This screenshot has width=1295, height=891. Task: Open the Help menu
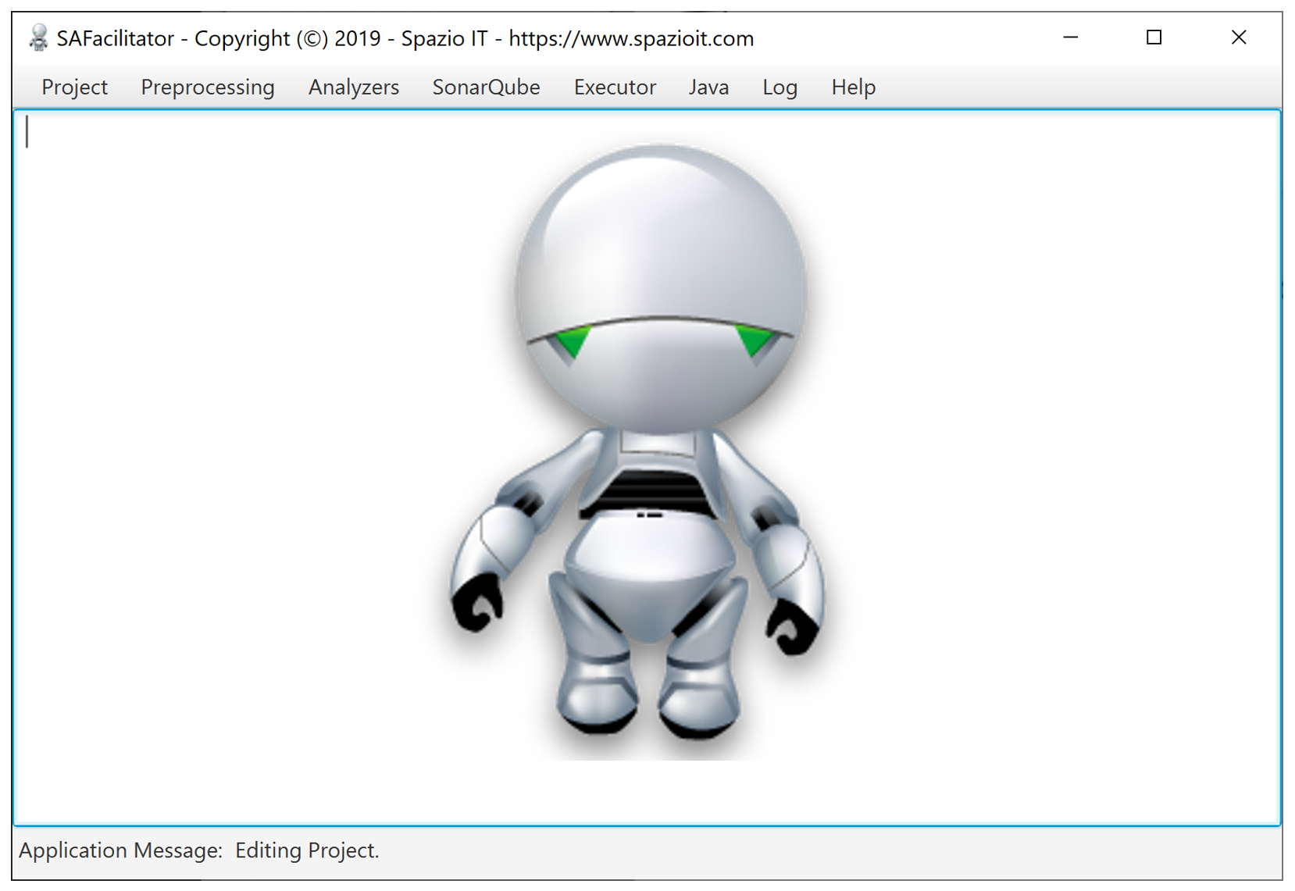tap(853, 87)
